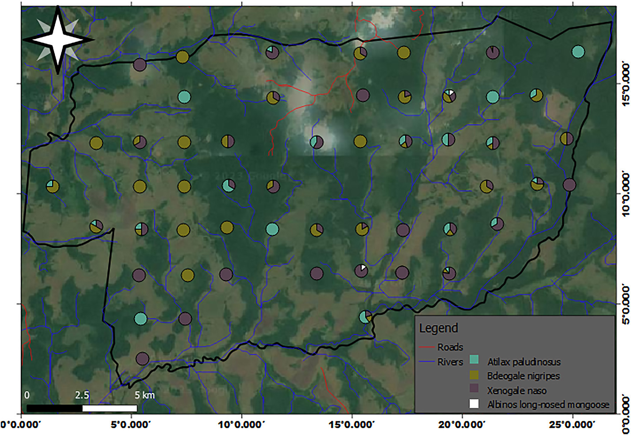Click the olive Bdeogale nigripes legend swatch
The image size is (631, 435).
point(474,375)
